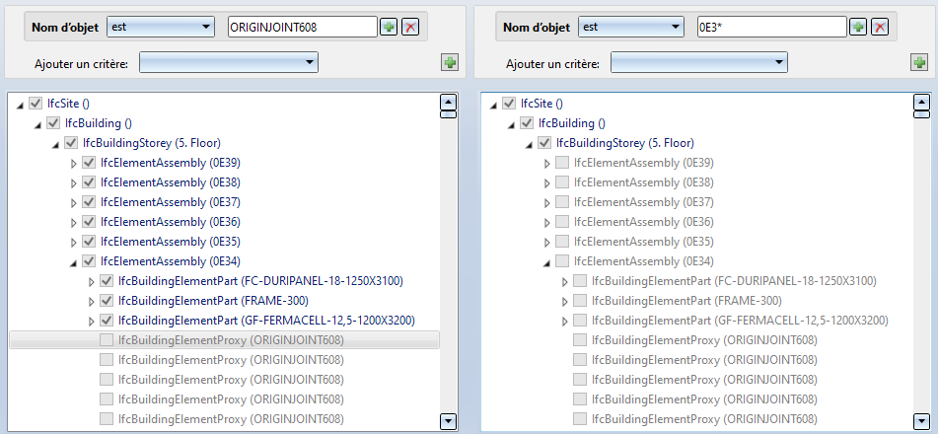The height and width of the screenshot is (434, 938).
Task: Collapse IfcSite node in the ORIGINJOINT608 tree
Action: click(21, 105)
